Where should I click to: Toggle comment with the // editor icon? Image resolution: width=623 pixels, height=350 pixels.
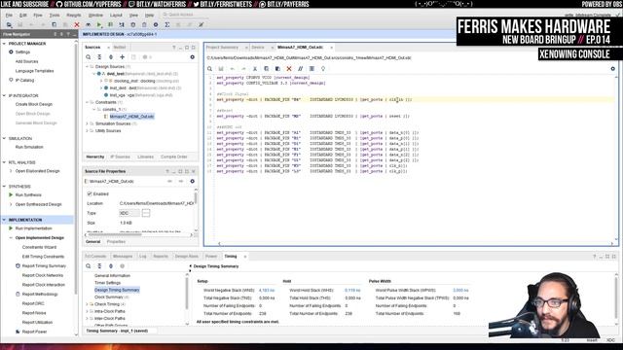301,69
